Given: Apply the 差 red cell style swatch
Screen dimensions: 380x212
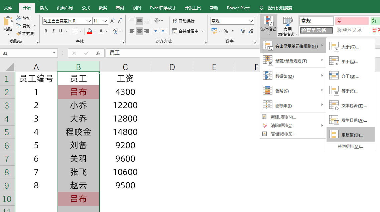Looking at the screenshot, I should point(352,21).
